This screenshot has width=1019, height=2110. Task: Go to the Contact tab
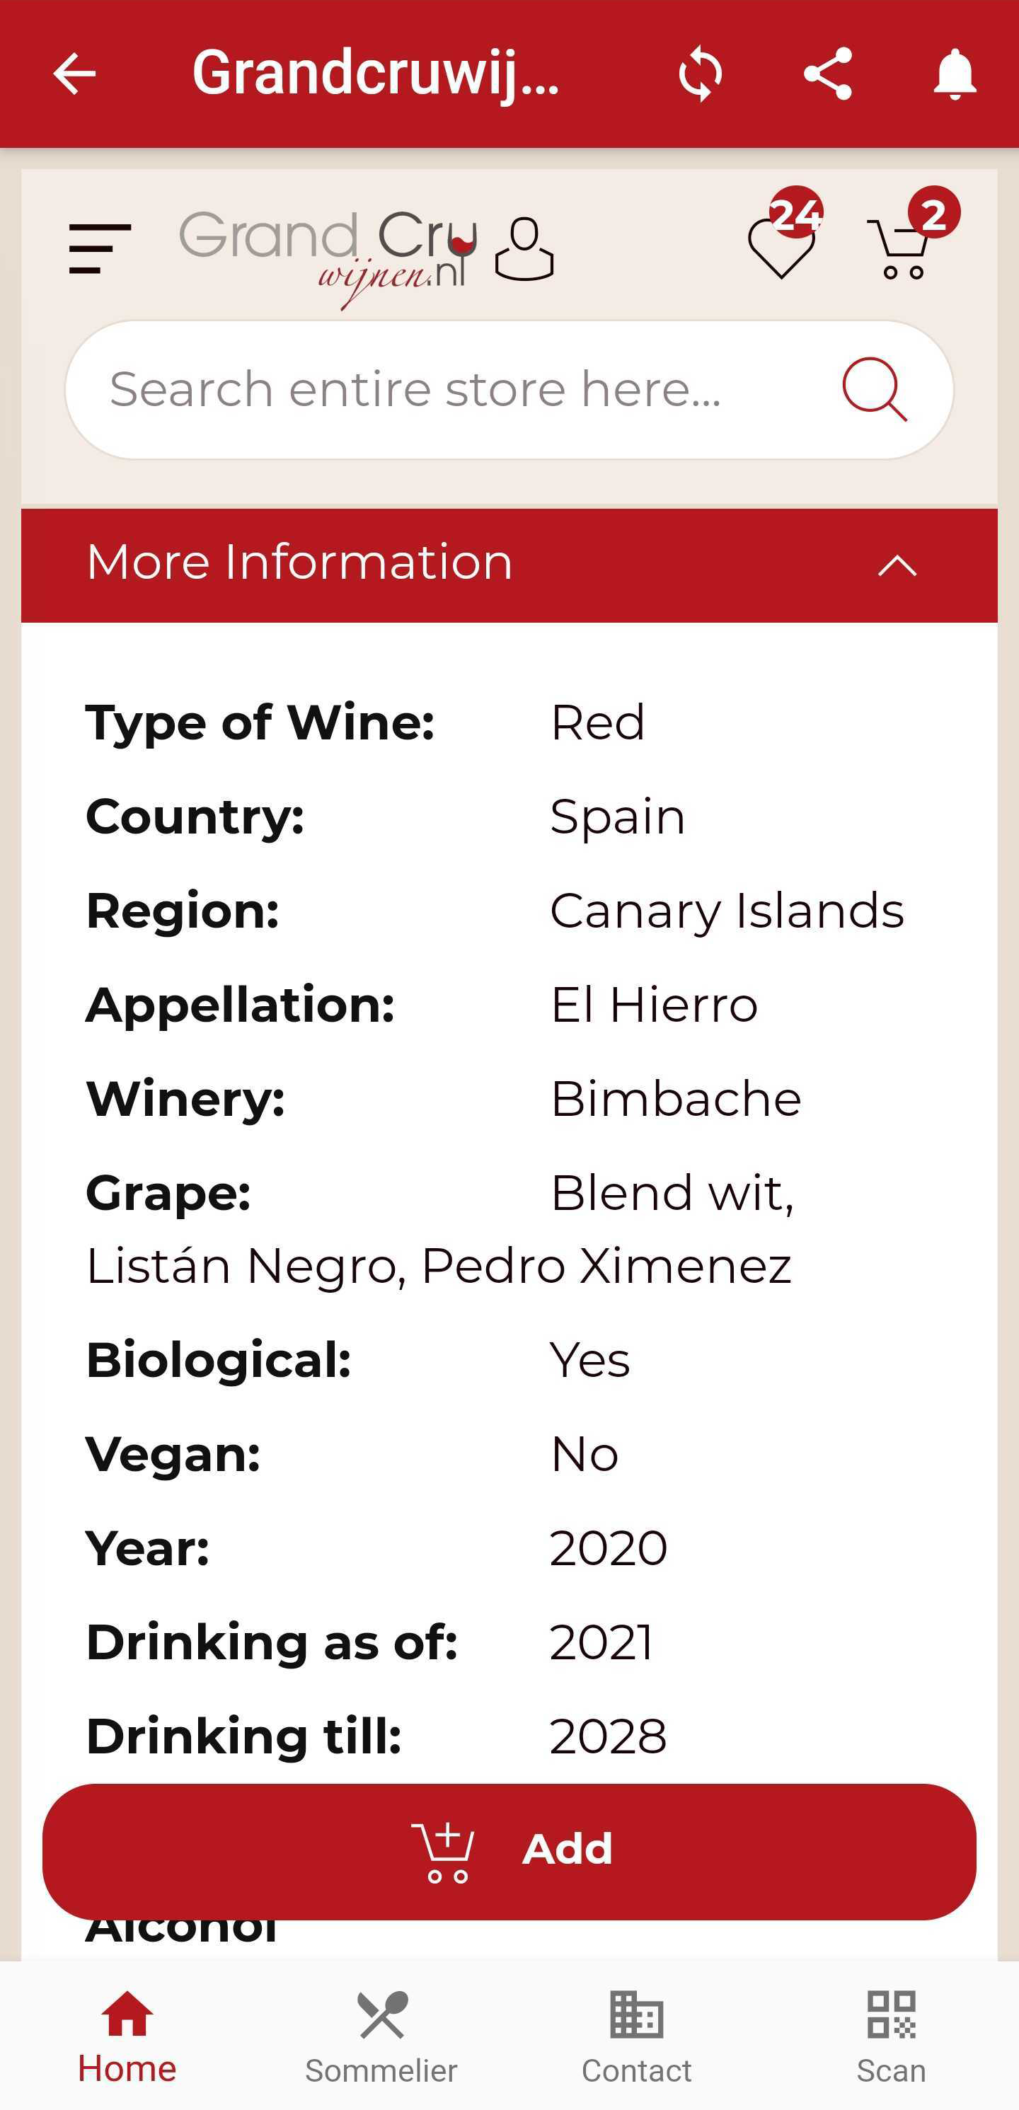coord(636,2035)
